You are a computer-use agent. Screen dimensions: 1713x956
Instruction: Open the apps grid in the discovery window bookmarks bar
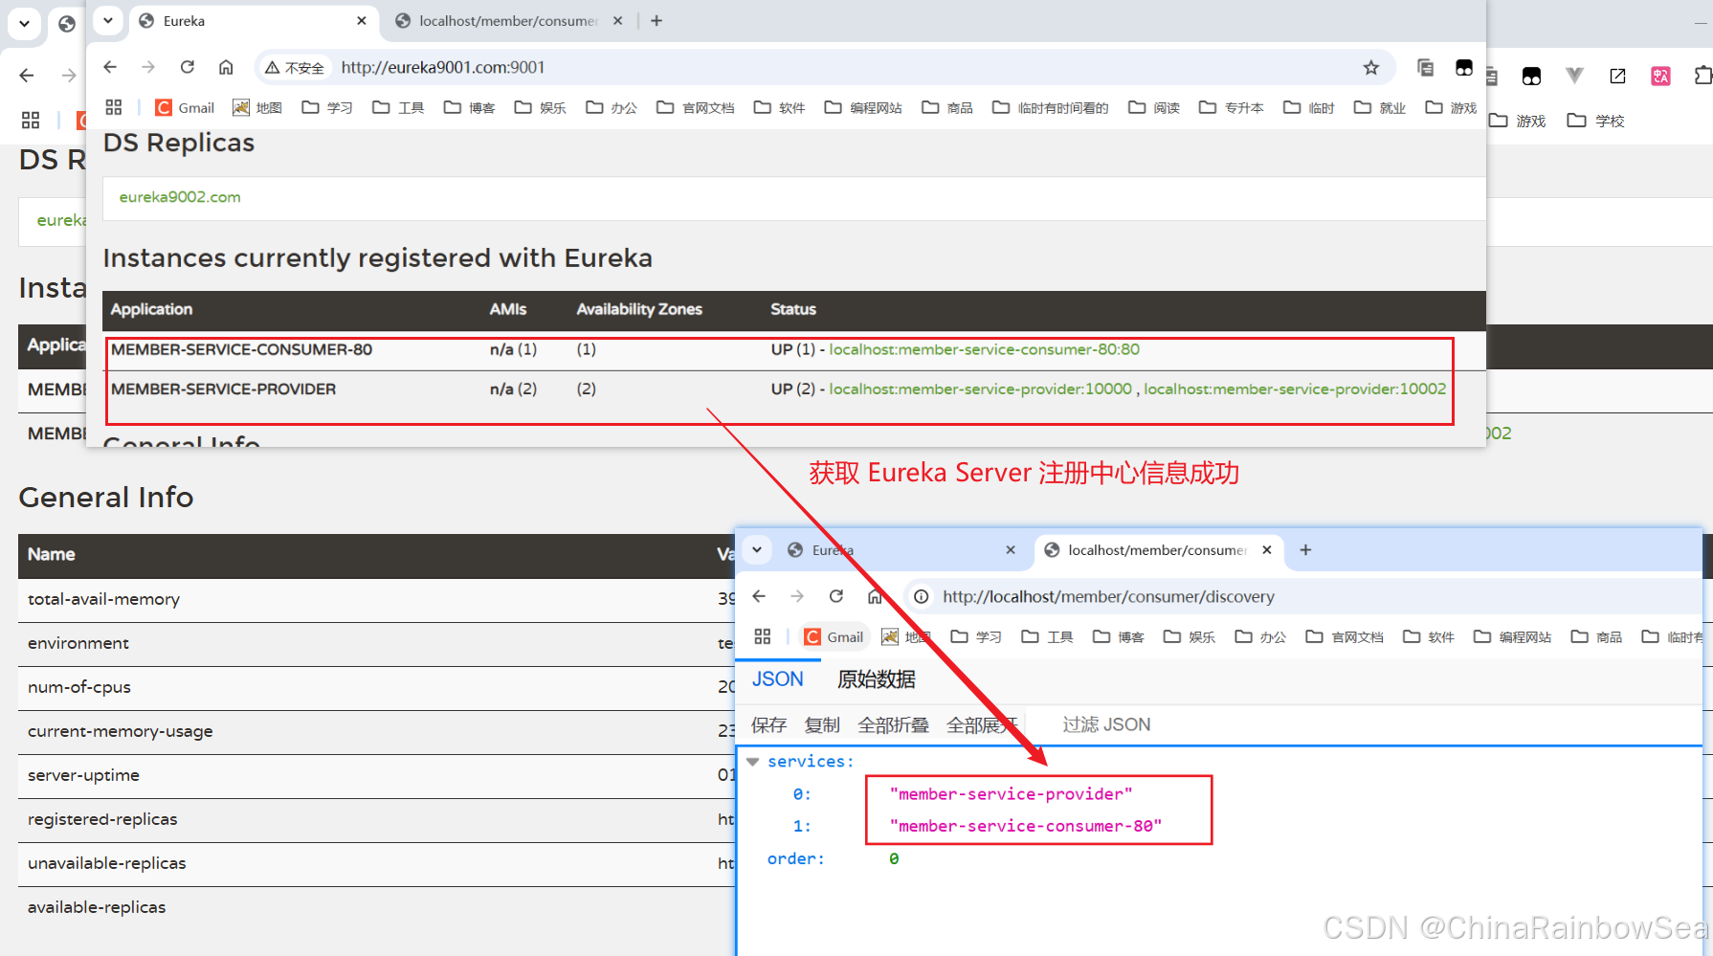(763, 636)
